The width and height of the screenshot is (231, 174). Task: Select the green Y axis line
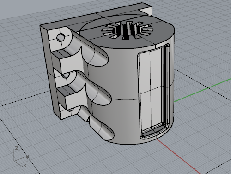202,90
